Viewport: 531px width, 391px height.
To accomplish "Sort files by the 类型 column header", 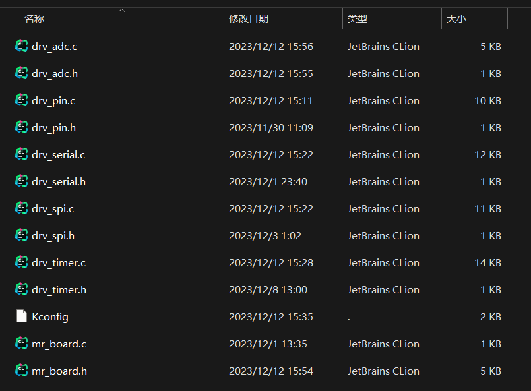I will 358,20.
